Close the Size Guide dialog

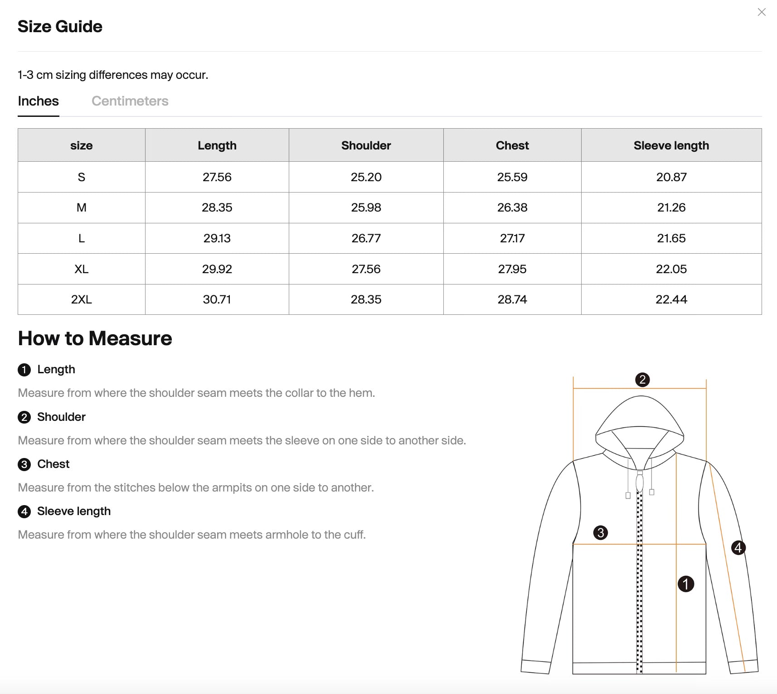pyautogui.click(x=762, y=12)
